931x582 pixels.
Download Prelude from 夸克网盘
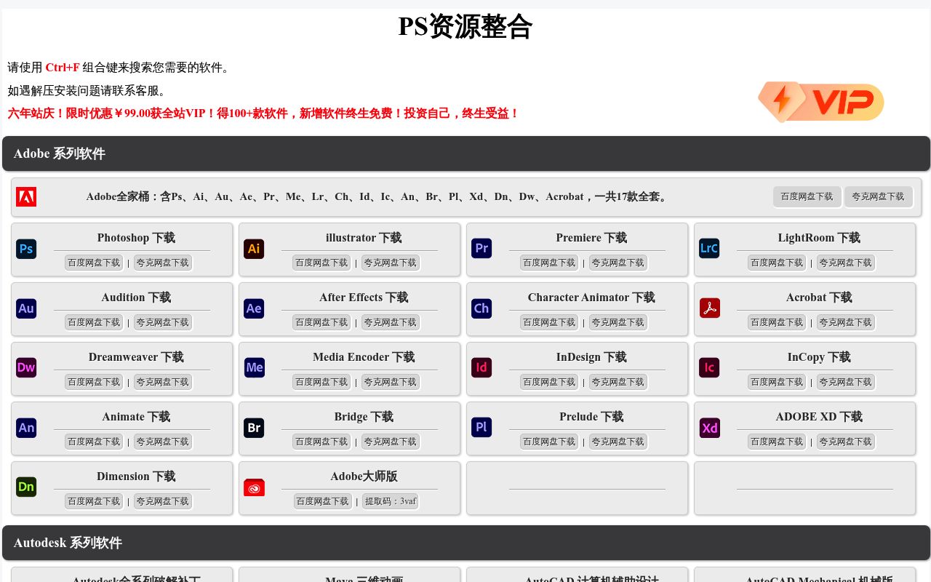pyautogui.click(x=618, y=442)
